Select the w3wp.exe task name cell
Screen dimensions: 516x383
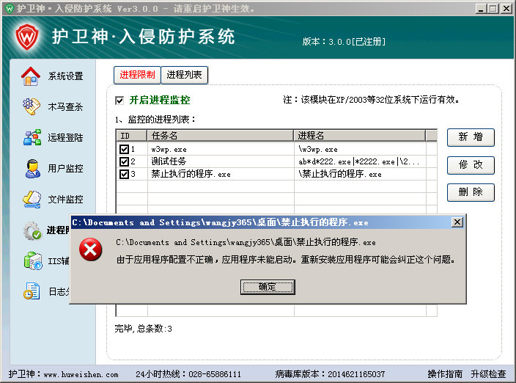coord(221,150)
